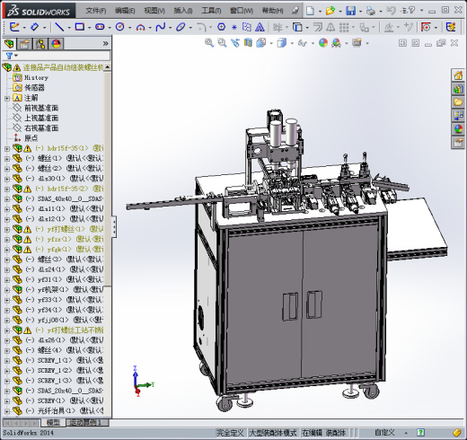467x440 pixels.
Task: Open the ConfigurationManager tab icon
Action: [40, 44]
